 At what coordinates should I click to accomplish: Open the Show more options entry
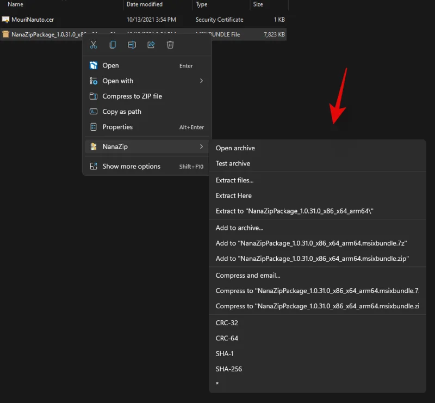pos(131,166)
